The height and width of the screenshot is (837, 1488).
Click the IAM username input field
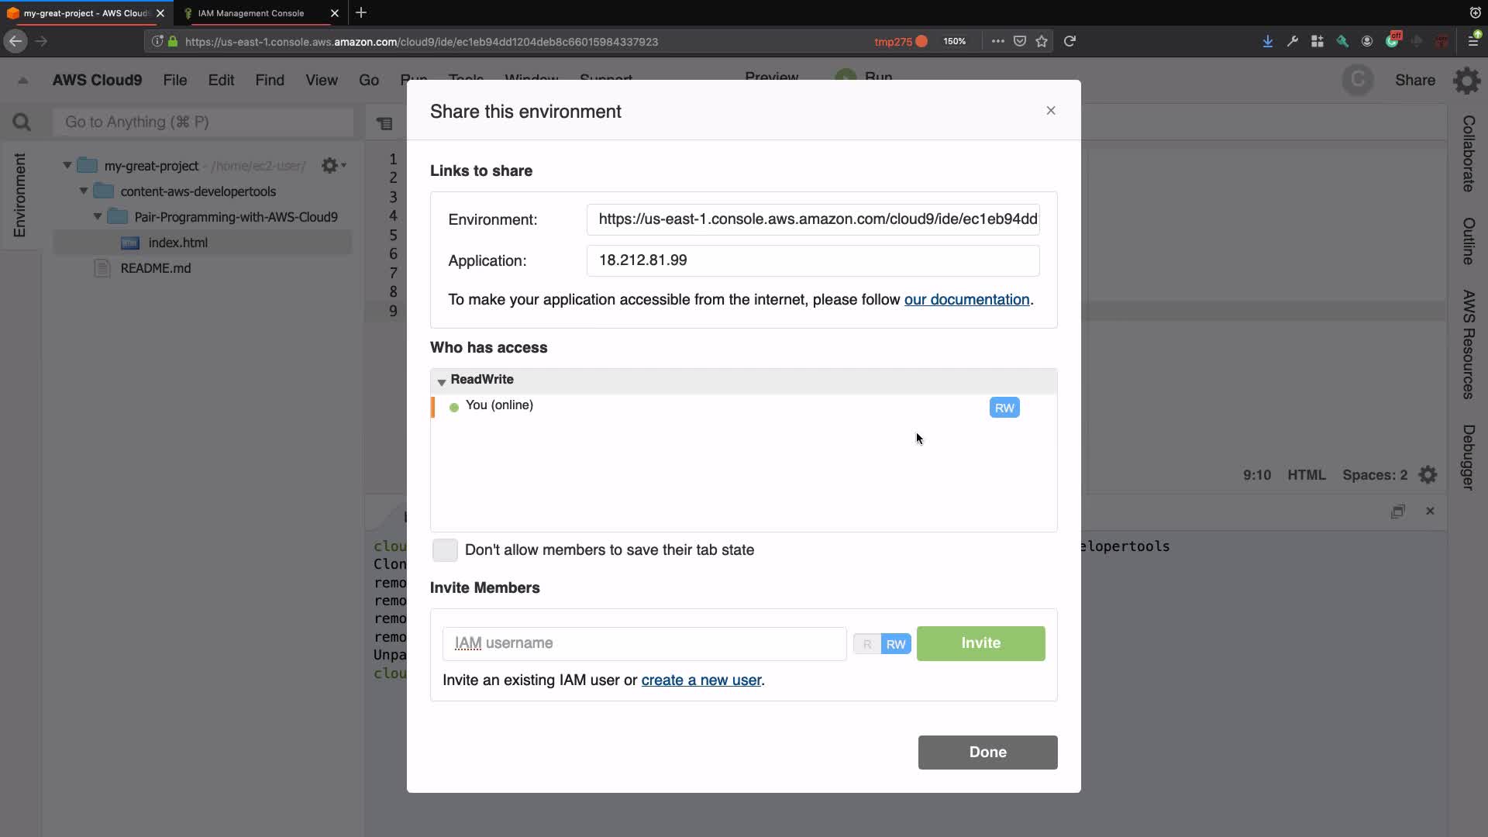pyautogui.click(x=644, y=644)
